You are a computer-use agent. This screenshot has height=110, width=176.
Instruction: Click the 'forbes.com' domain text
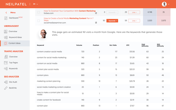pyautogui.click(x=49, y=13)
